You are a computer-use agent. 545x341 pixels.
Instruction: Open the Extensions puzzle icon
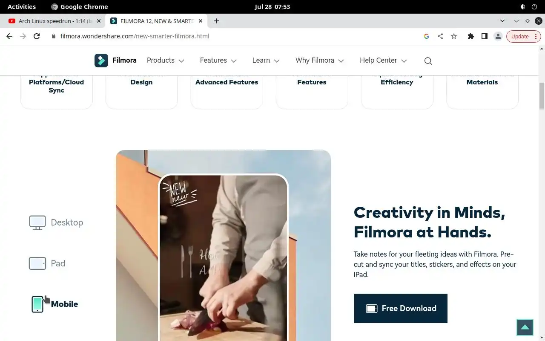[470, 36]
